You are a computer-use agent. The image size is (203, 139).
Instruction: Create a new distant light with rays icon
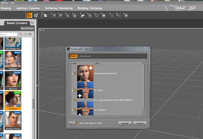coord(53,15)
